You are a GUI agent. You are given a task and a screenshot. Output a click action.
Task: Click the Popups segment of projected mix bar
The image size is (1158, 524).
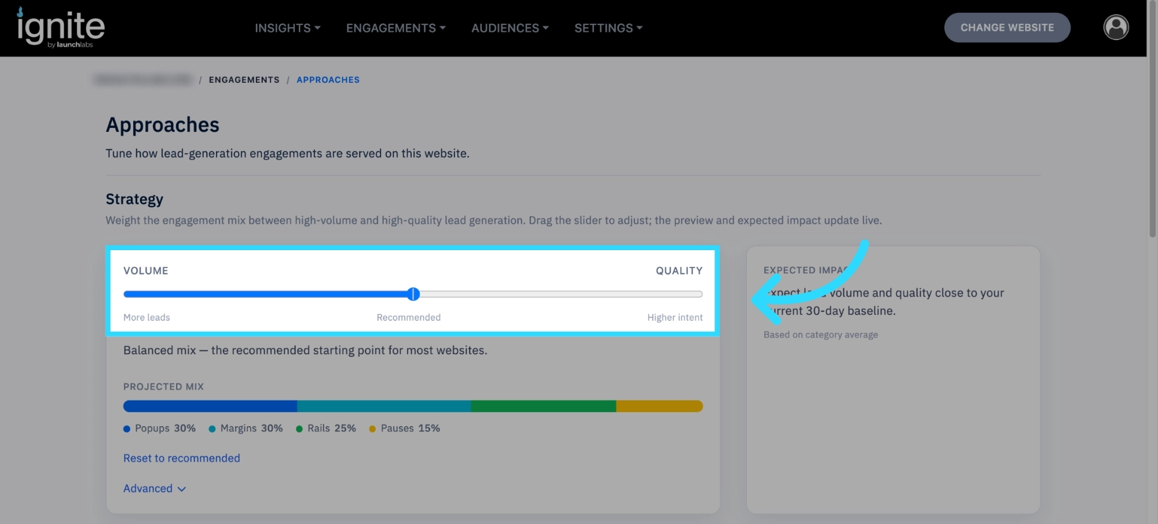pyautogui.click(x=210, y=406)
